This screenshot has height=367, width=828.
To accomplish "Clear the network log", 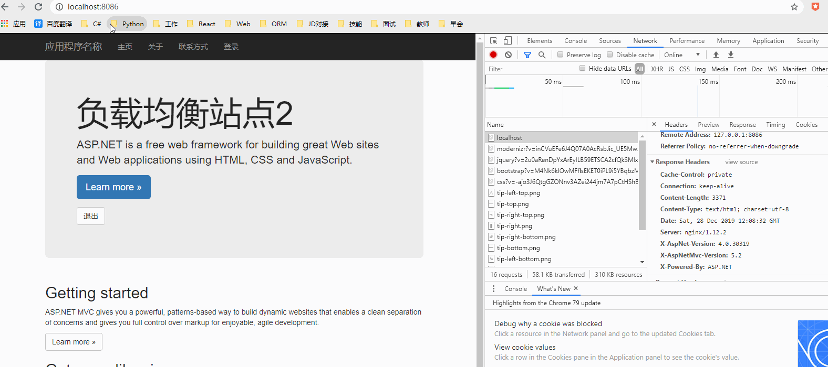I will click(508, 55).
